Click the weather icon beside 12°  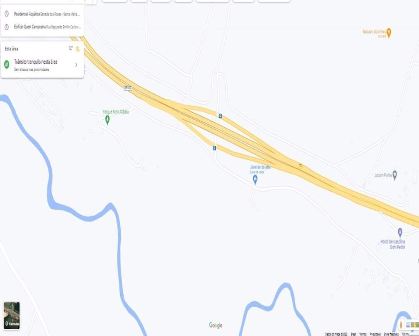point(78,49)
